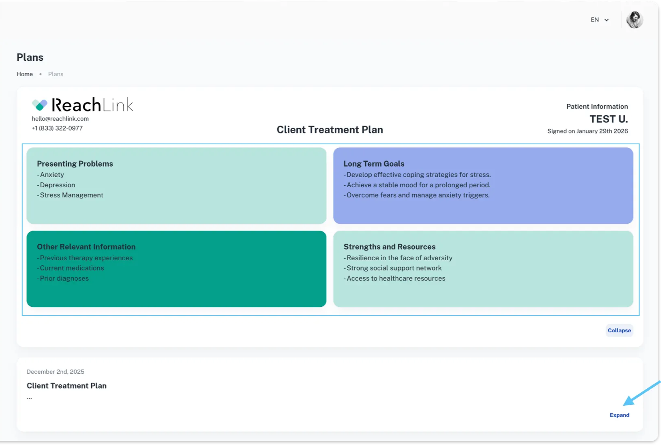Image resolution: width=662 pixels, height=445 pixels.
Task: Expand the December 2nd treatment plan
Action: pos(619,415)
